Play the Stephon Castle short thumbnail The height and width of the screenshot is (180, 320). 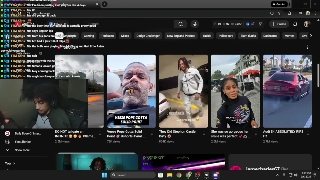(x=183, y=91)
